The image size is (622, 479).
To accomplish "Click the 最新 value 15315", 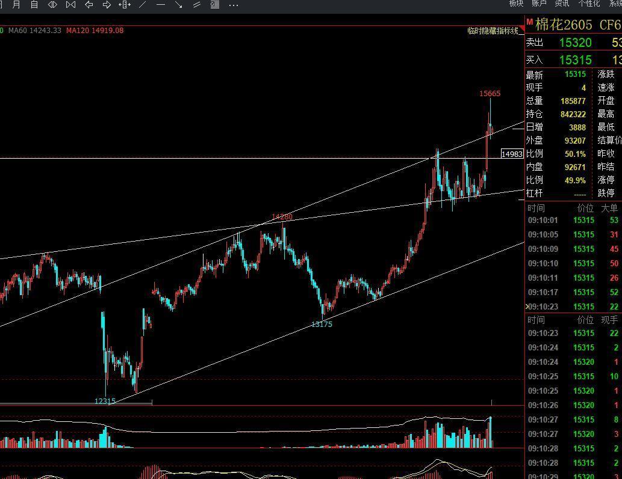I will coord(575,74).
